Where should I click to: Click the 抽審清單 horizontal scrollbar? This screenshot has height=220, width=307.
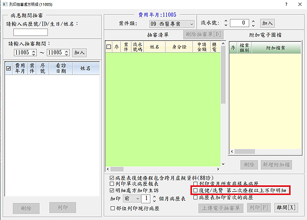coord(164,168)
